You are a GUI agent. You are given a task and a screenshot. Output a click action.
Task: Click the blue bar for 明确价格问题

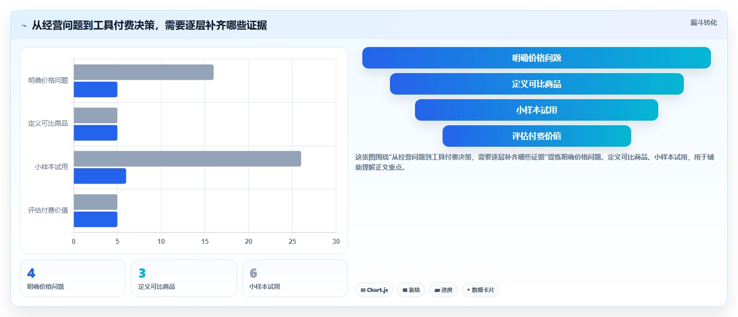(96, 89)
